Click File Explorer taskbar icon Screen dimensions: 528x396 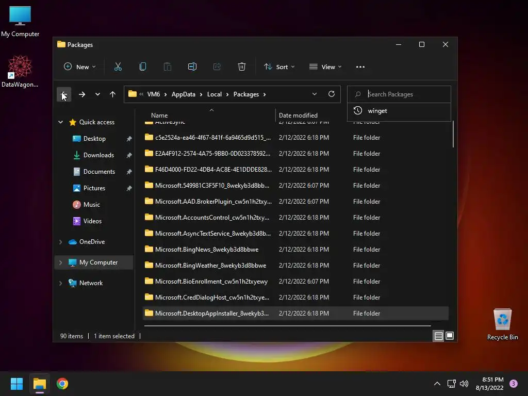[39, 384]
